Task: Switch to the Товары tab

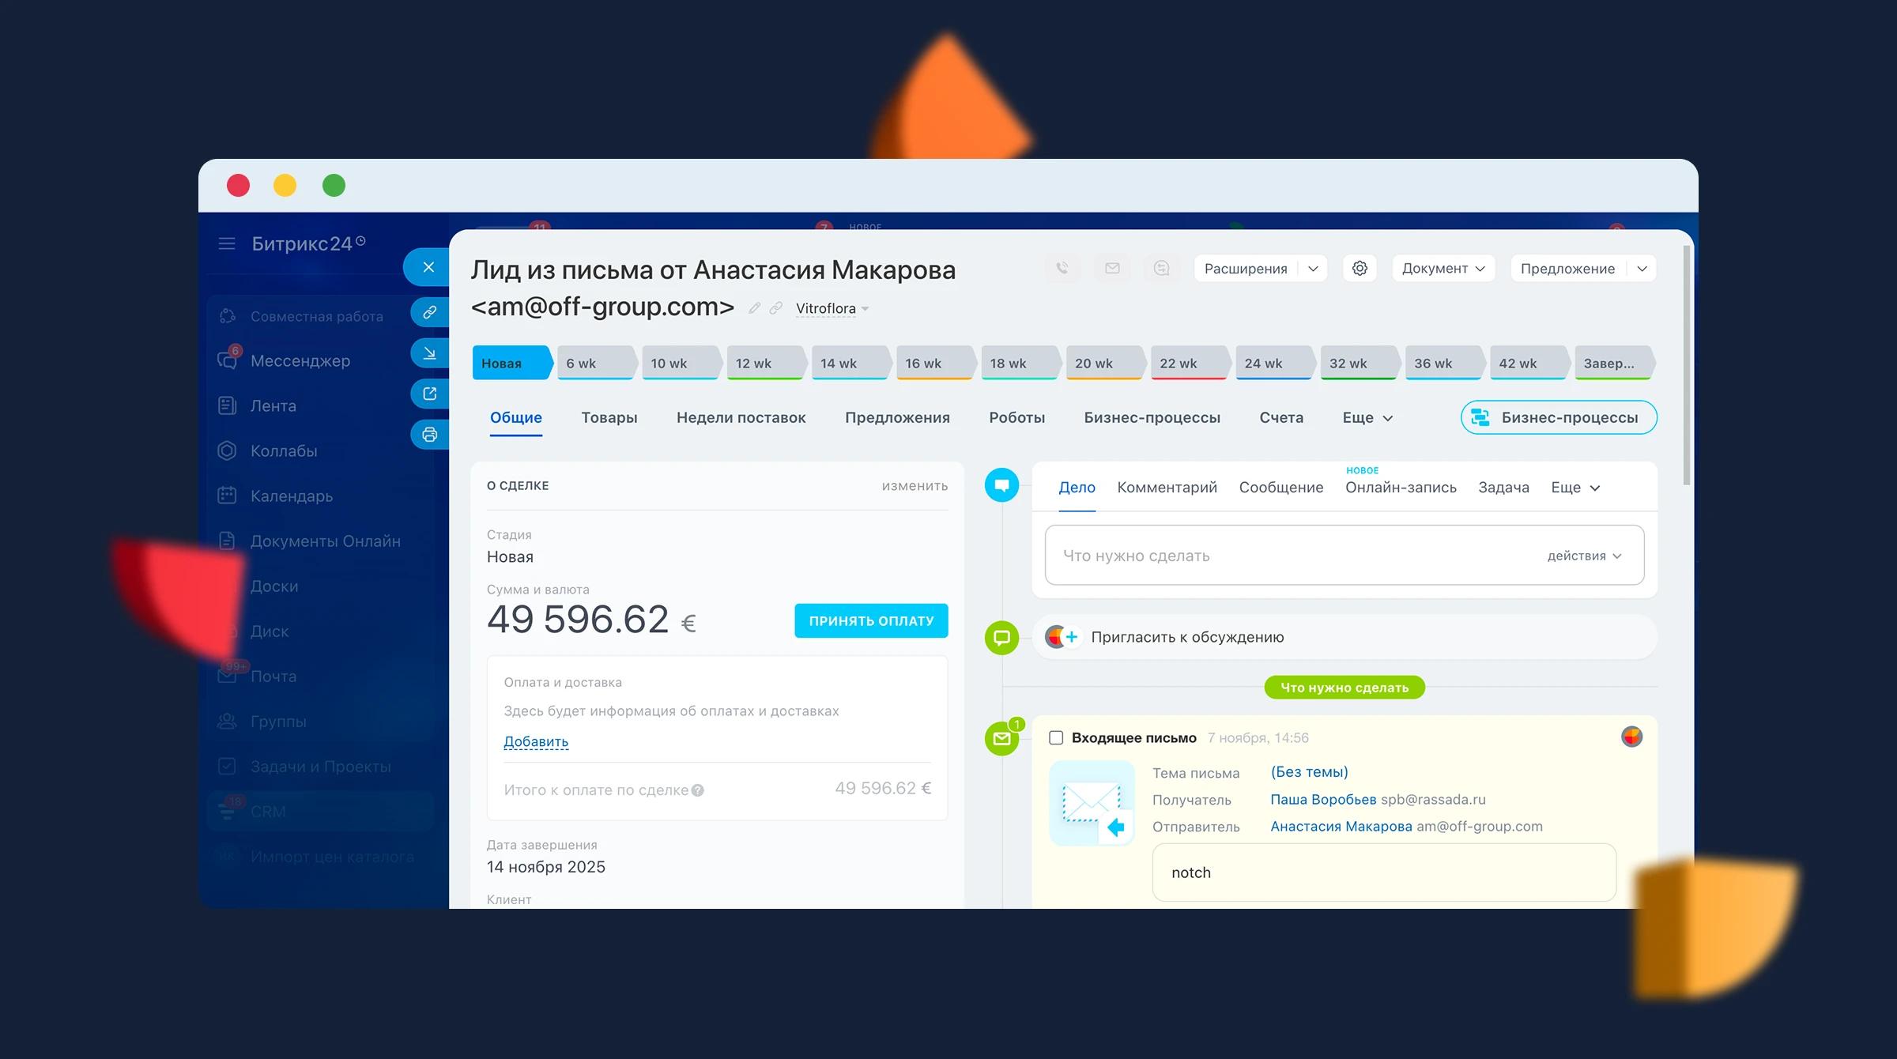Action: point(609,417)
